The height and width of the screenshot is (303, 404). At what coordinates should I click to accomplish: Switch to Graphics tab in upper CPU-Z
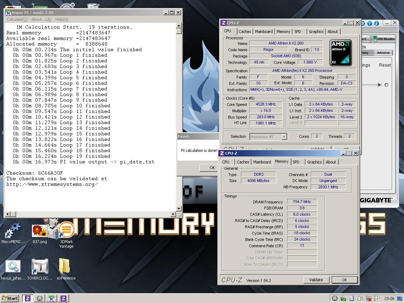[x=316, y=32]
